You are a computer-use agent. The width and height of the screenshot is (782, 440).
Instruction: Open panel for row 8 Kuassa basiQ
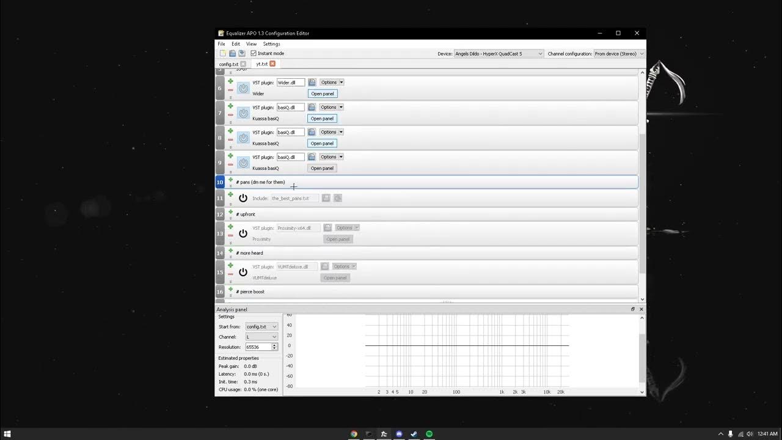[322, 144]
